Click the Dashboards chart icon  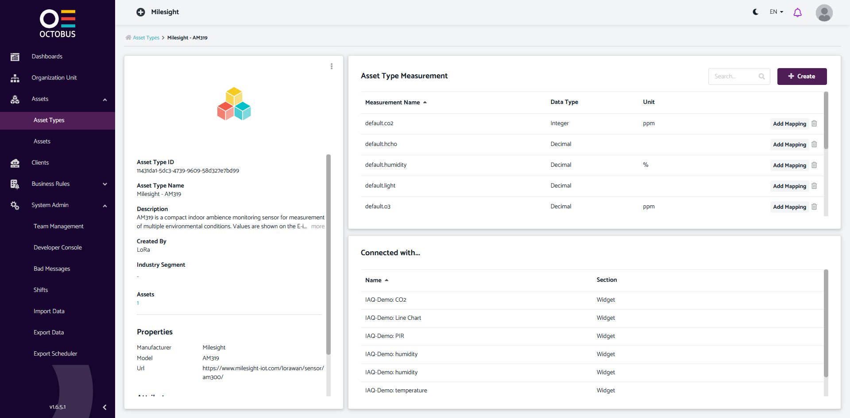(15, 57)
